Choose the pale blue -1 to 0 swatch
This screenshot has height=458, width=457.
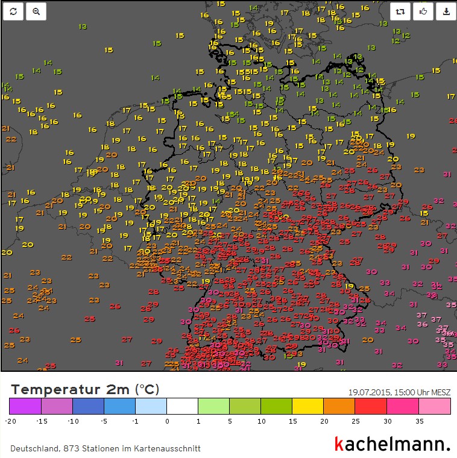151,406
